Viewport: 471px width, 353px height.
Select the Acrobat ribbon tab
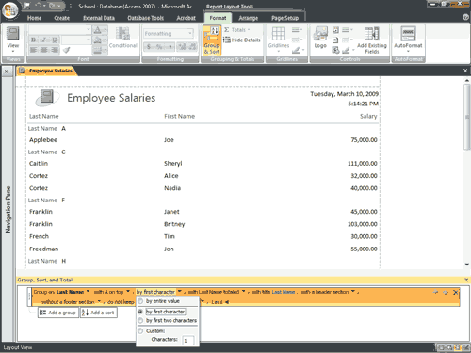pos(186,18)
